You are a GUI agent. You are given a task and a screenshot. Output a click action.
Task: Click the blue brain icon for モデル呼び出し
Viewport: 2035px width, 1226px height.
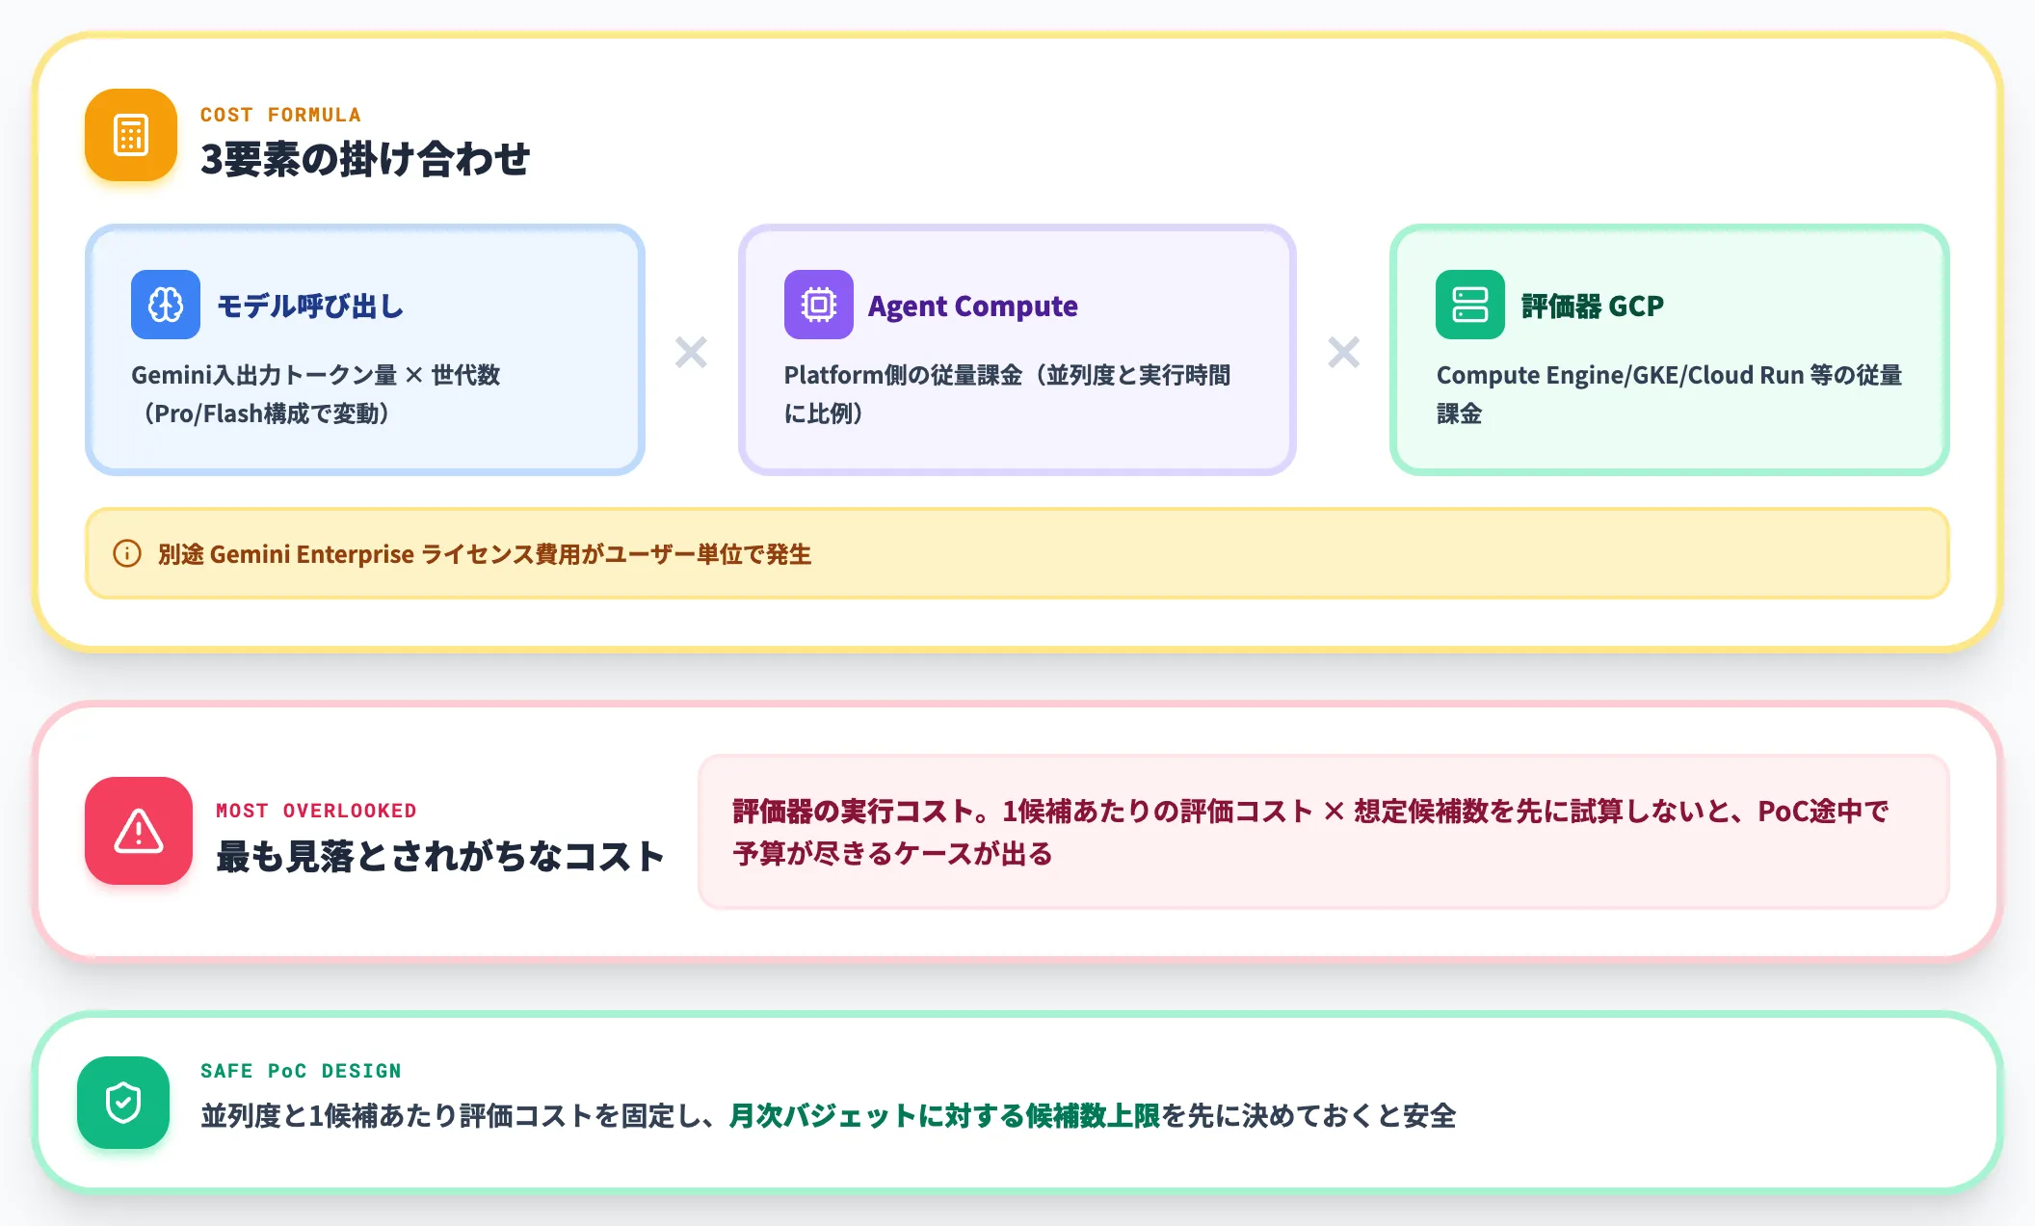click(x=166, y=305)
